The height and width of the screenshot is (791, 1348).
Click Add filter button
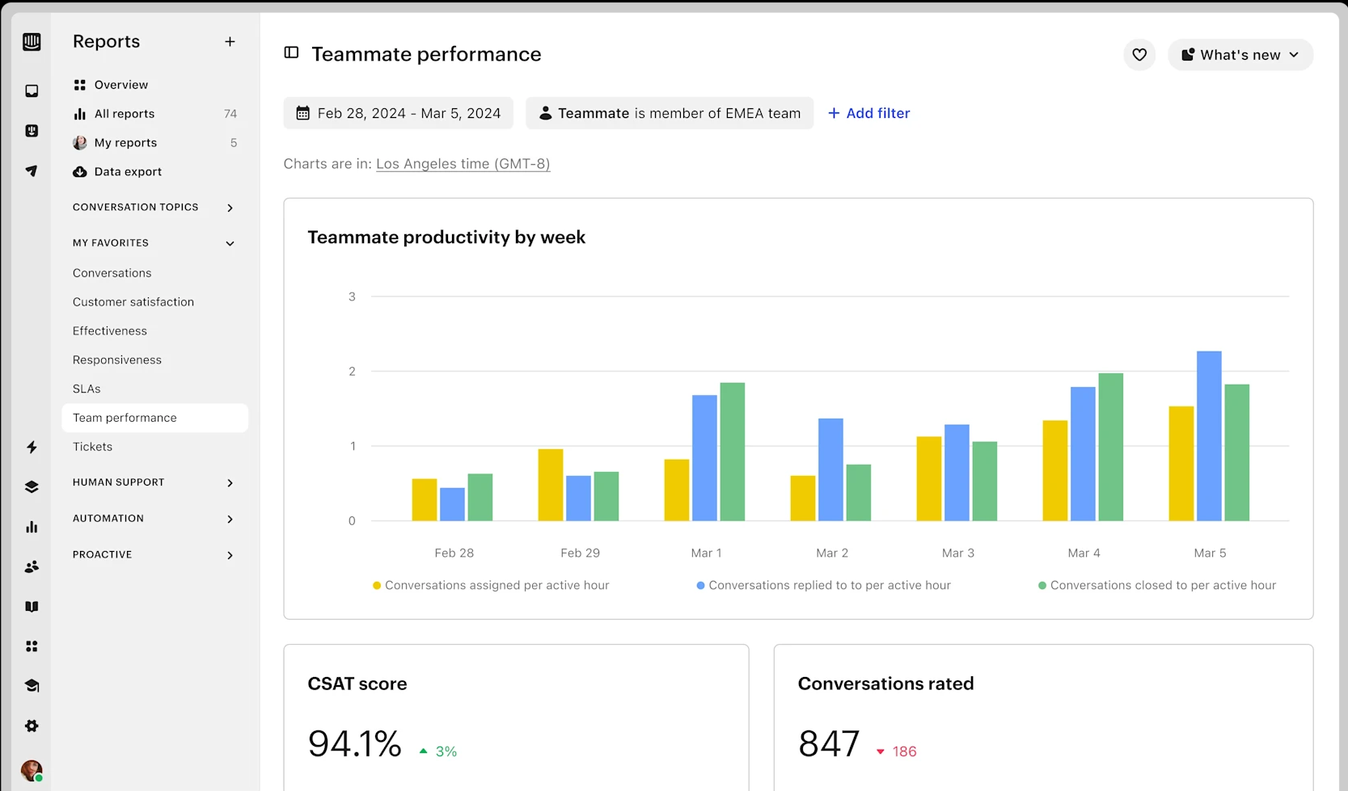coord(868,113)
